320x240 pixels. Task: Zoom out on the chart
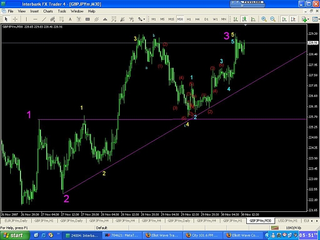click(x=273, y=19)
